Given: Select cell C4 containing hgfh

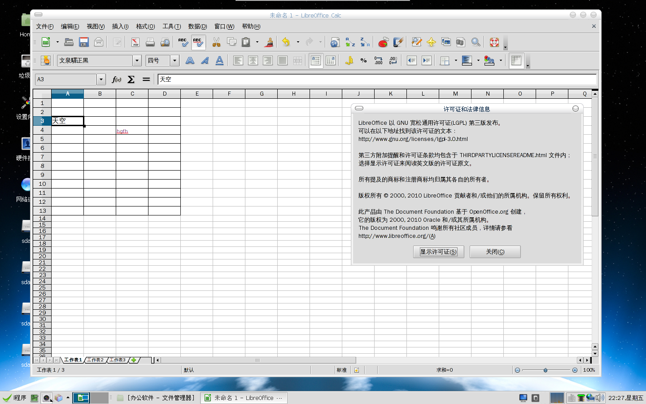Looking at the screenshot, I should point(132,130).
